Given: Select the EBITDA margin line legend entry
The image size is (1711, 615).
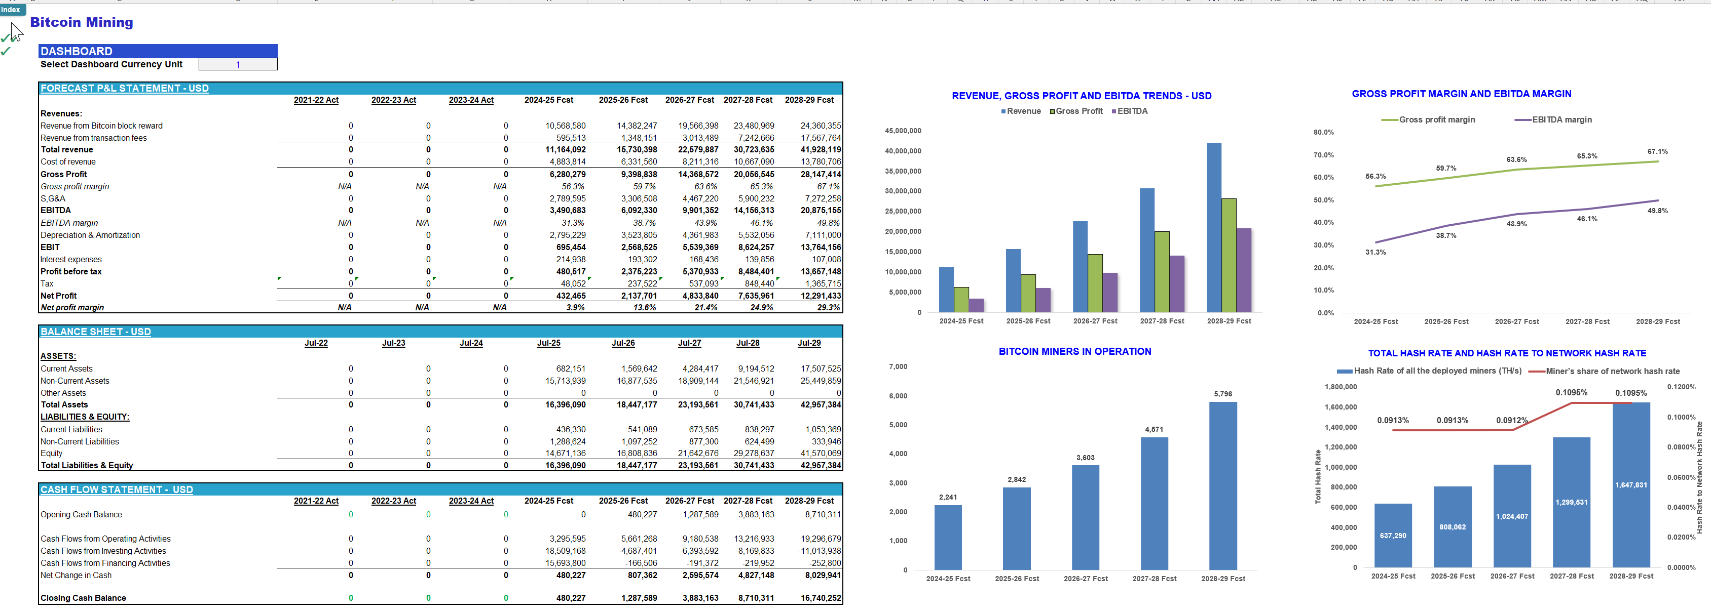Looking at the screenshot, I should (x=1553, y=120).
